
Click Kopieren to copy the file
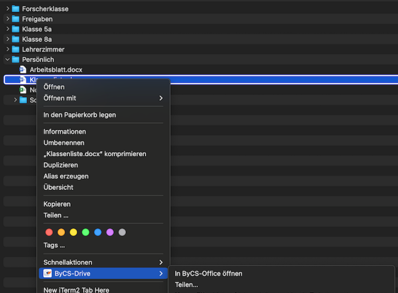[57, 204]
